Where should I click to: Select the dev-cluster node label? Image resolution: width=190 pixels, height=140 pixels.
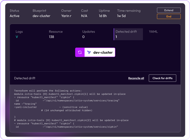pyautogui.click(x=103, y=52)
